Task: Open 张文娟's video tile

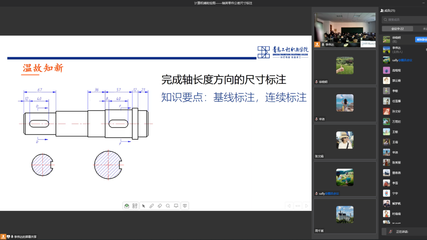Action: click(345, 142)
